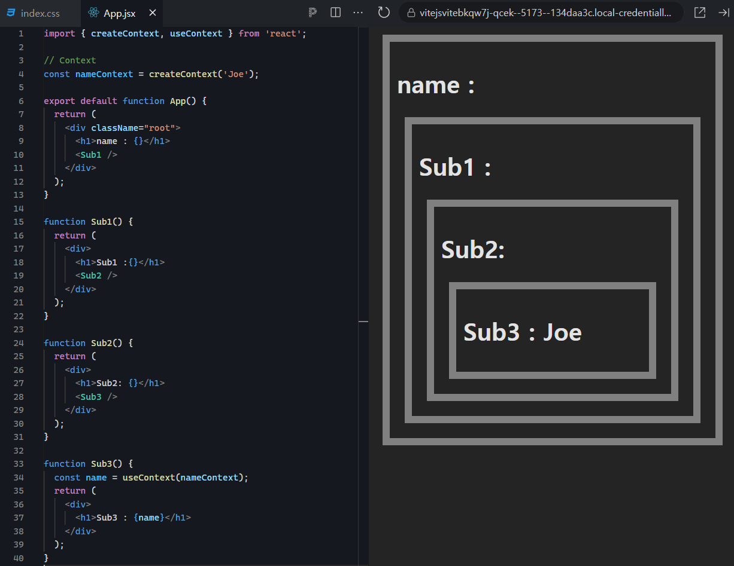This screenshot has height=566, width=734.
Task: Click the h1 "Sub1 :{}" code on line 18
Action: (x=120, y=262)
